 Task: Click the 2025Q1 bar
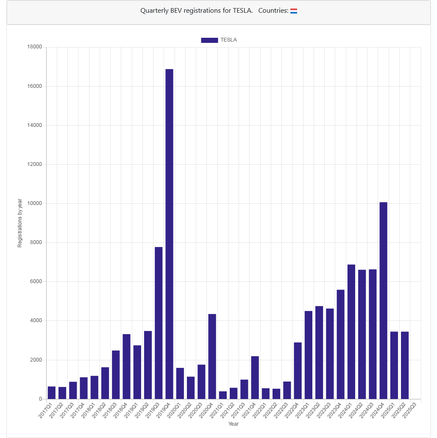pyautogui.click(x=394, y=365)
